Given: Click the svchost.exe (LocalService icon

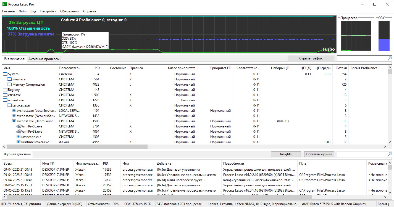Looking at the screenshot, I should coord(14,111).
